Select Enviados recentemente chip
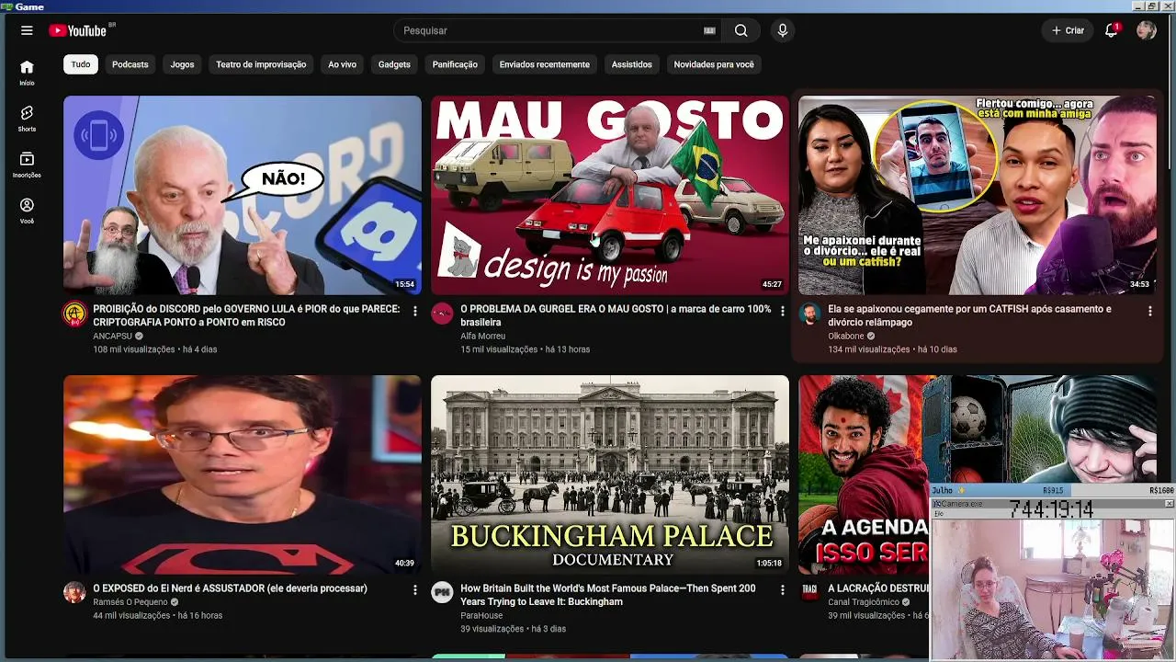This screenshot has width=1176, height=662. click(545, 64)
